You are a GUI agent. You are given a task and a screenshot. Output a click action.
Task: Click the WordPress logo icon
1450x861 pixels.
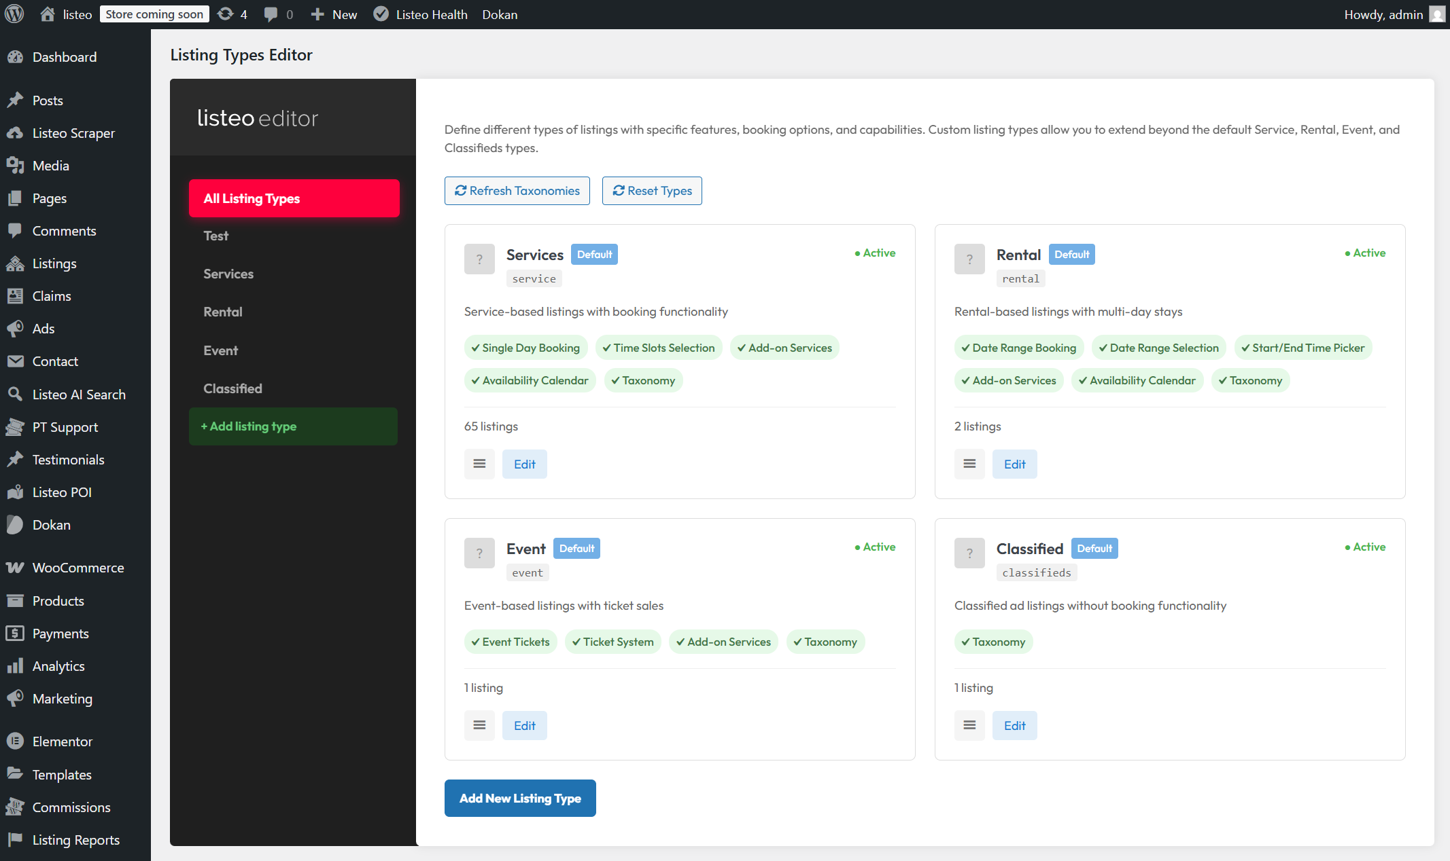(14, 14)
